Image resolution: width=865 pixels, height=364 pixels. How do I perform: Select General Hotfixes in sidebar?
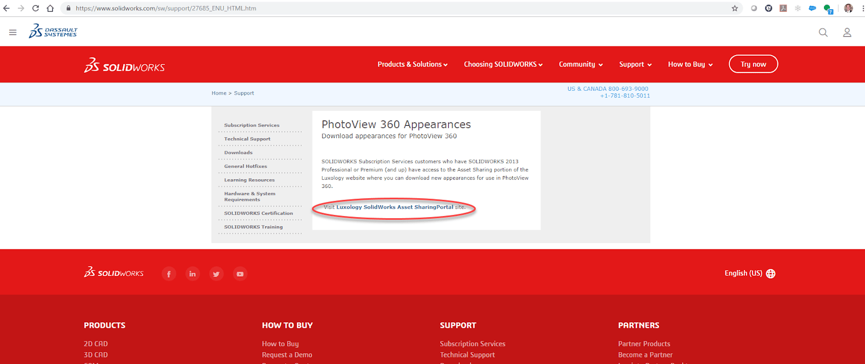245,166
